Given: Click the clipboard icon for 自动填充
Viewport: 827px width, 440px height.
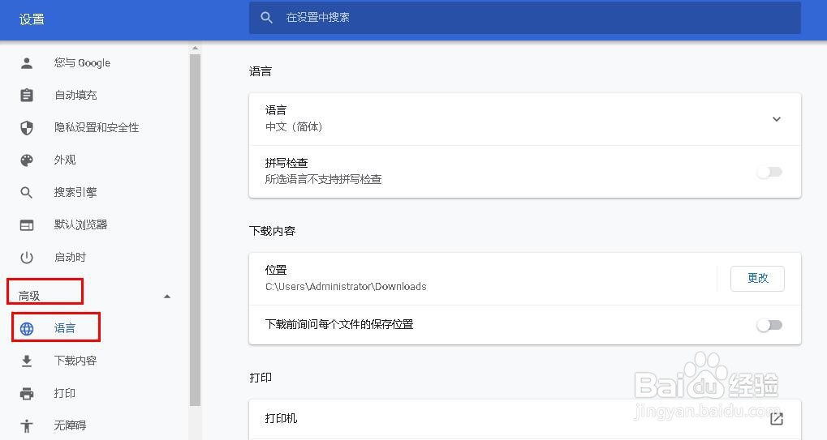Looking at the screenshot, I should point(26,96).
